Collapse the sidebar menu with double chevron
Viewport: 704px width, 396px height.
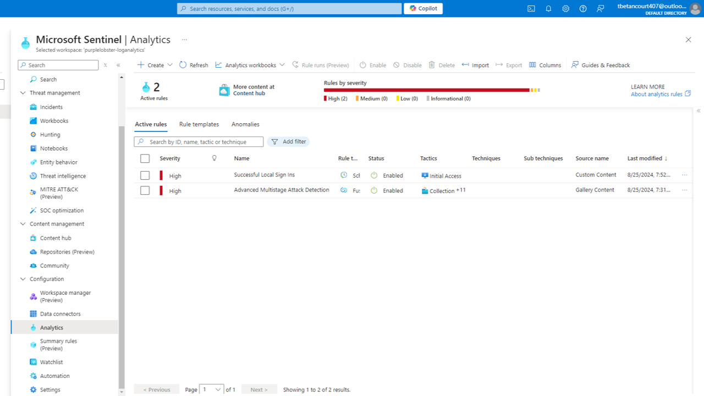click(x=118, y=65)
